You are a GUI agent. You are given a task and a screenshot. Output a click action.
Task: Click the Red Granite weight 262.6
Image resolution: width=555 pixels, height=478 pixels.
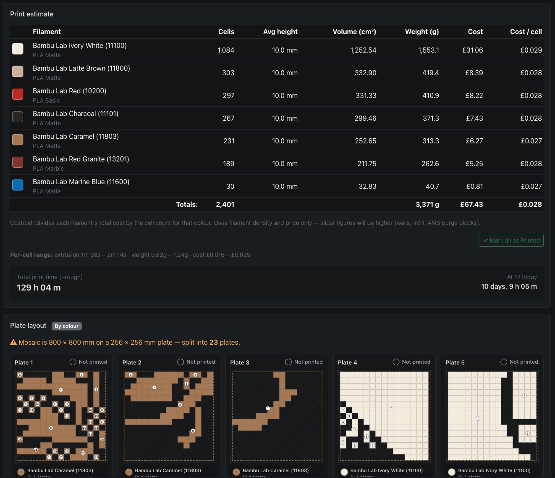point(430,164)
